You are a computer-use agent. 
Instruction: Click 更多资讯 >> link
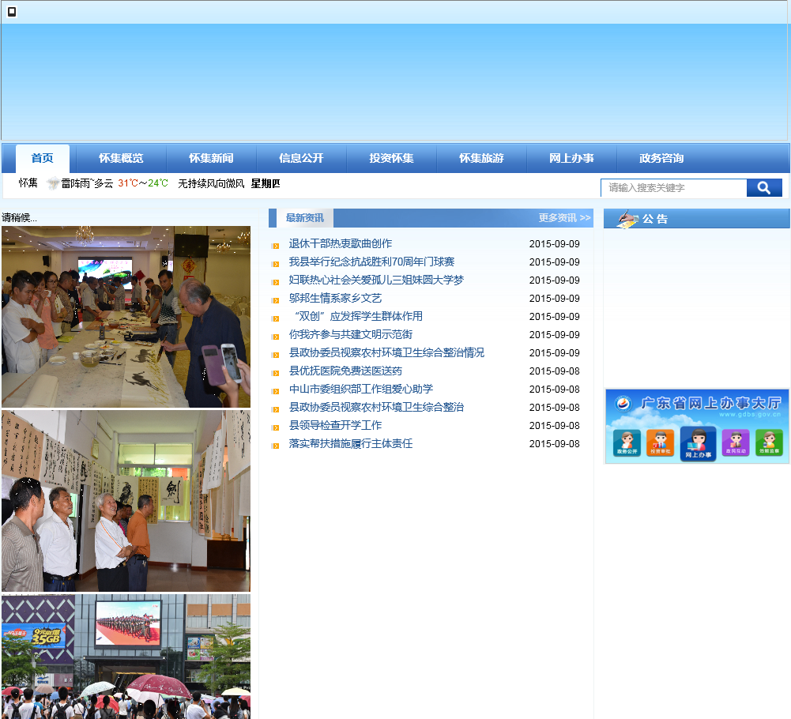[x=564, y=218]
